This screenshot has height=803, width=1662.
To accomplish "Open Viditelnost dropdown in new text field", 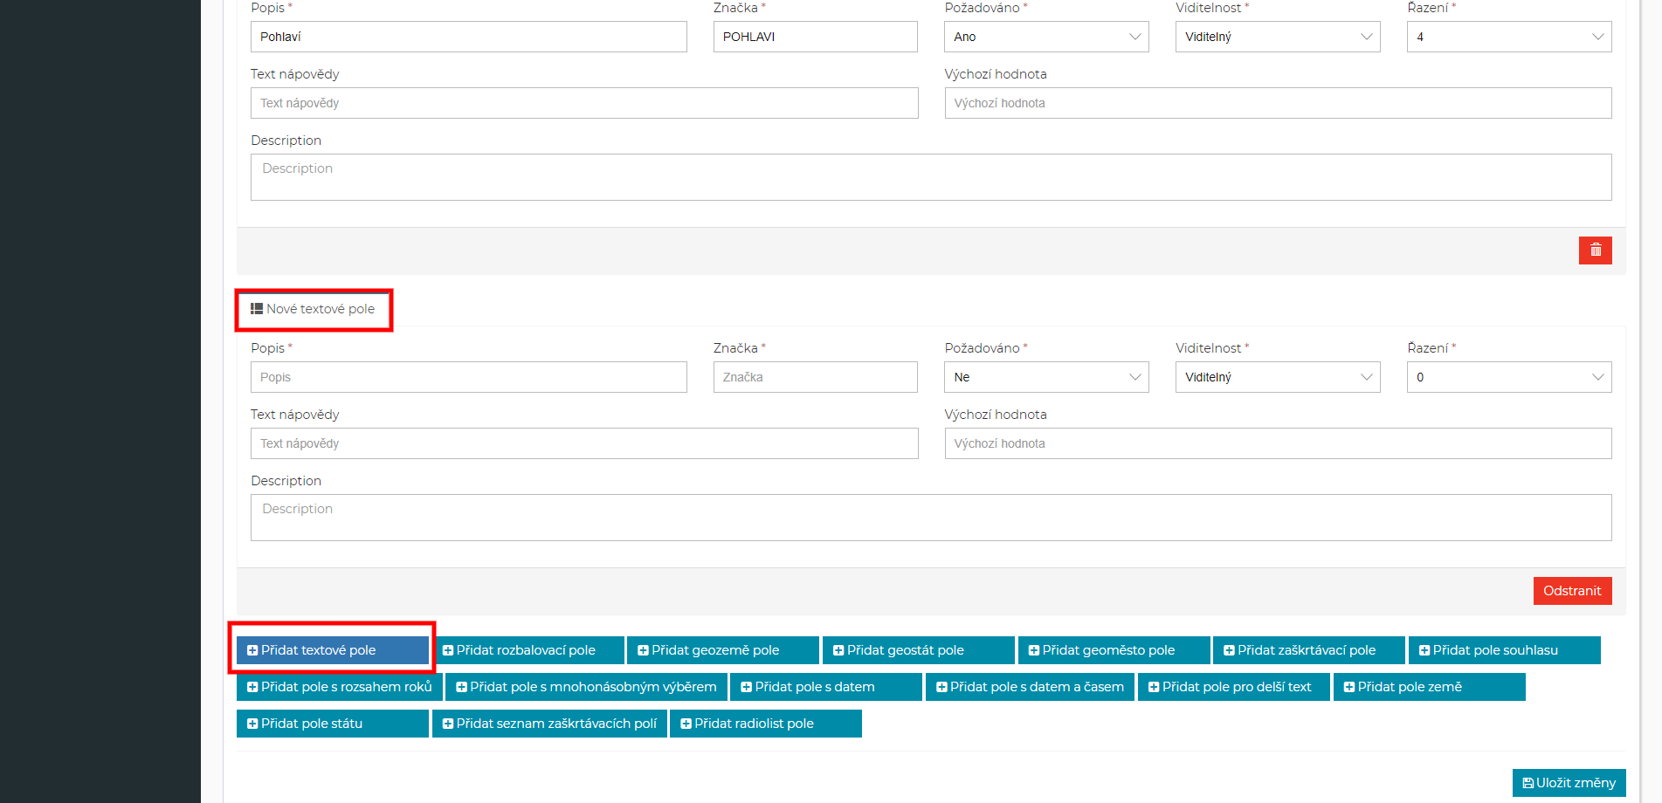I will tap(1278, 377).
